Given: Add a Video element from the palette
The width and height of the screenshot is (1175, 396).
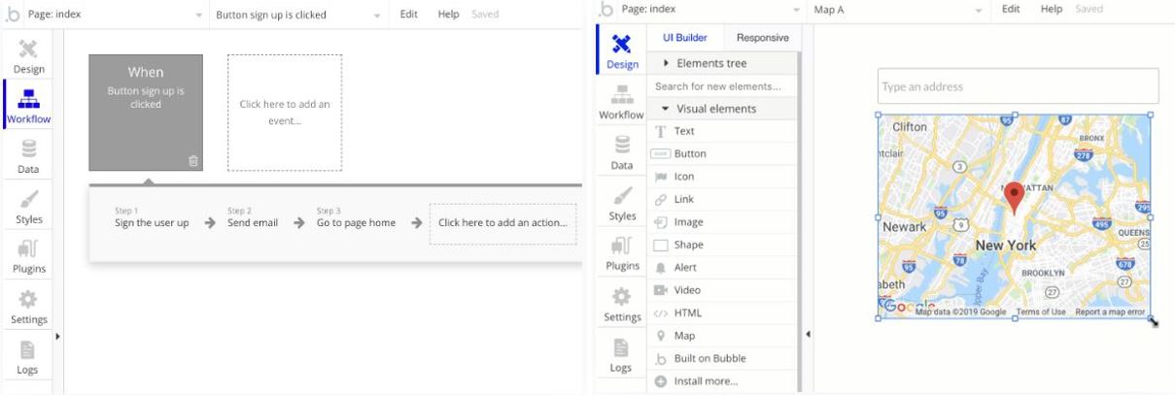Looking at the screenshot, I should coord(686,290).
